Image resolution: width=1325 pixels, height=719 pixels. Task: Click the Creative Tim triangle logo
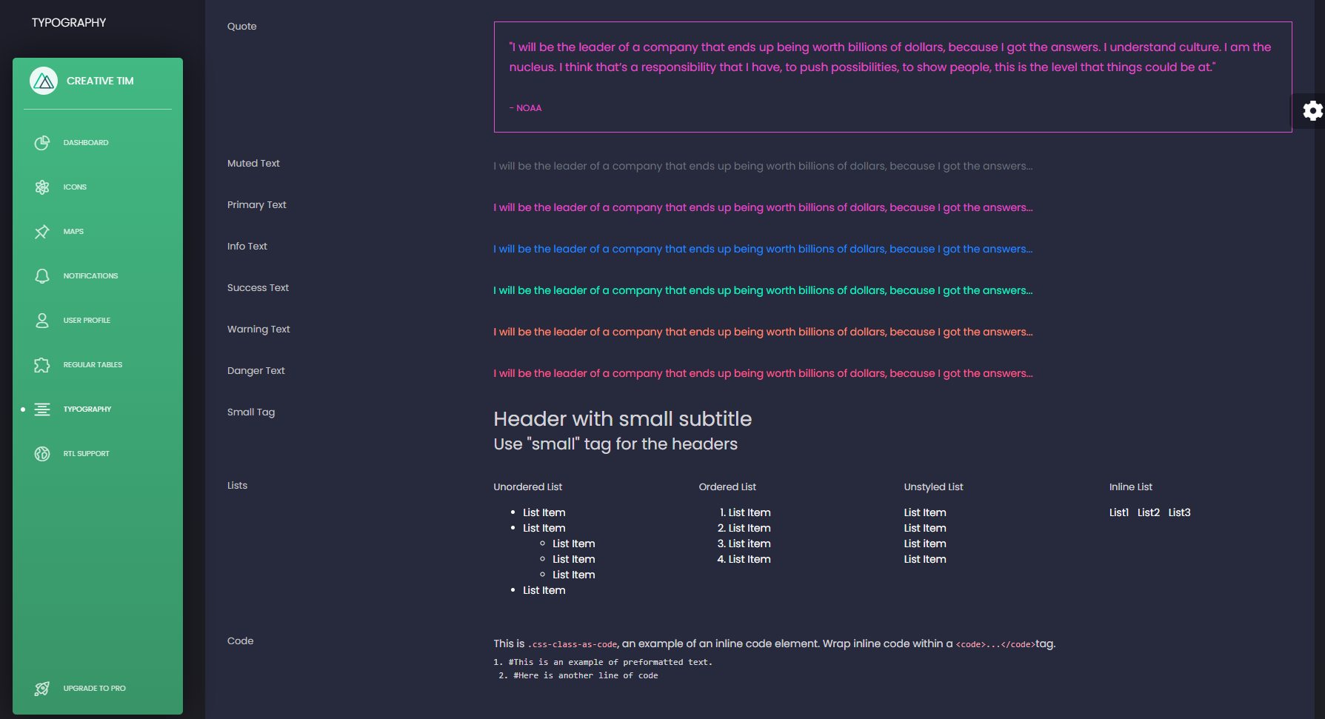(x=44, y=81)
